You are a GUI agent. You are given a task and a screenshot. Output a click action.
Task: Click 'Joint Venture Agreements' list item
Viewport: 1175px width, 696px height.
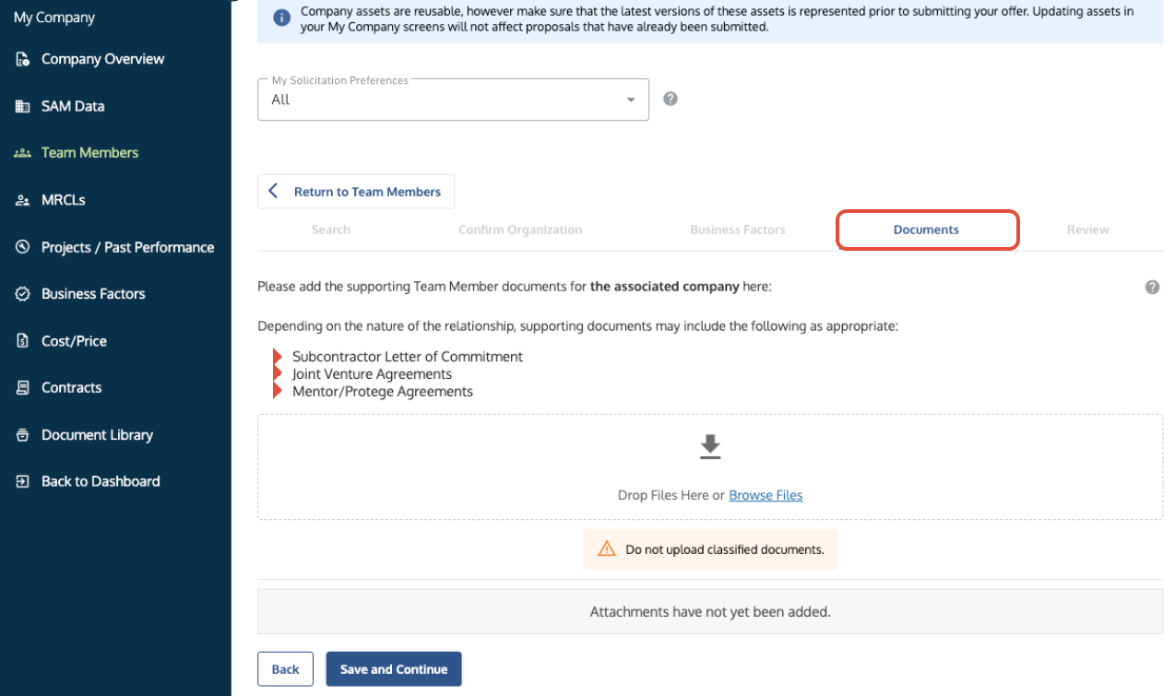coord(372,374)
